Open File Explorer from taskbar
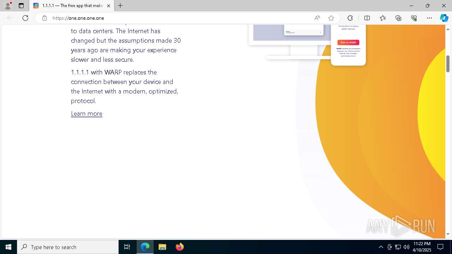452x254 pixels. [162, 247]
